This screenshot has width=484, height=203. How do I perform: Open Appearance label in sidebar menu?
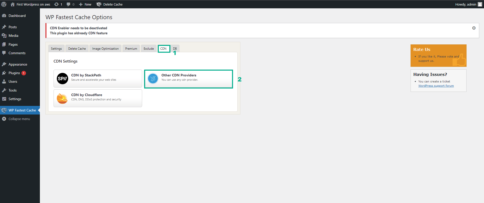click(18, 64)
